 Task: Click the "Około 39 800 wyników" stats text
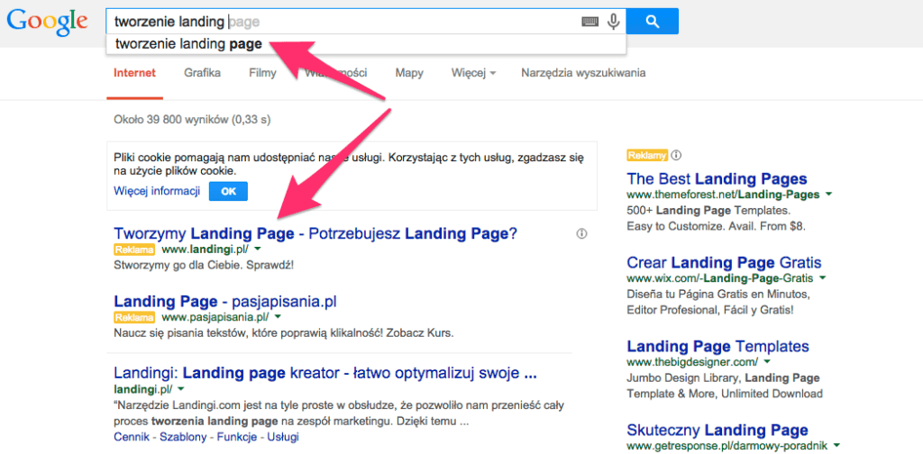(x=192, y=120)
